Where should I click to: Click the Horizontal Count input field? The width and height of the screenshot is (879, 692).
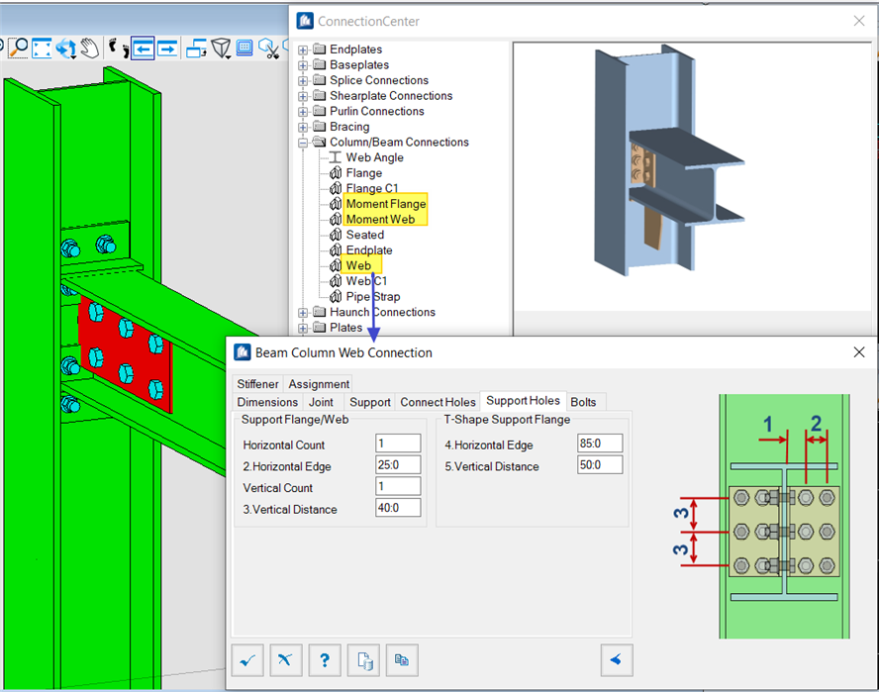coord(398,445)
